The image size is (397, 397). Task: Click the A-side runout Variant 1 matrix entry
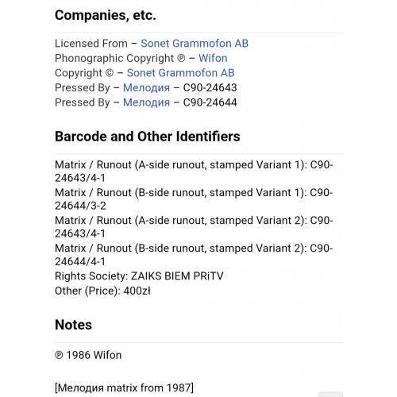coord(194,172)
